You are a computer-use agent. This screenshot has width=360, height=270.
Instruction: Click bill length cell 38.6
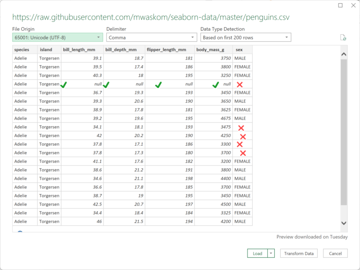click(x=82, y=170)
